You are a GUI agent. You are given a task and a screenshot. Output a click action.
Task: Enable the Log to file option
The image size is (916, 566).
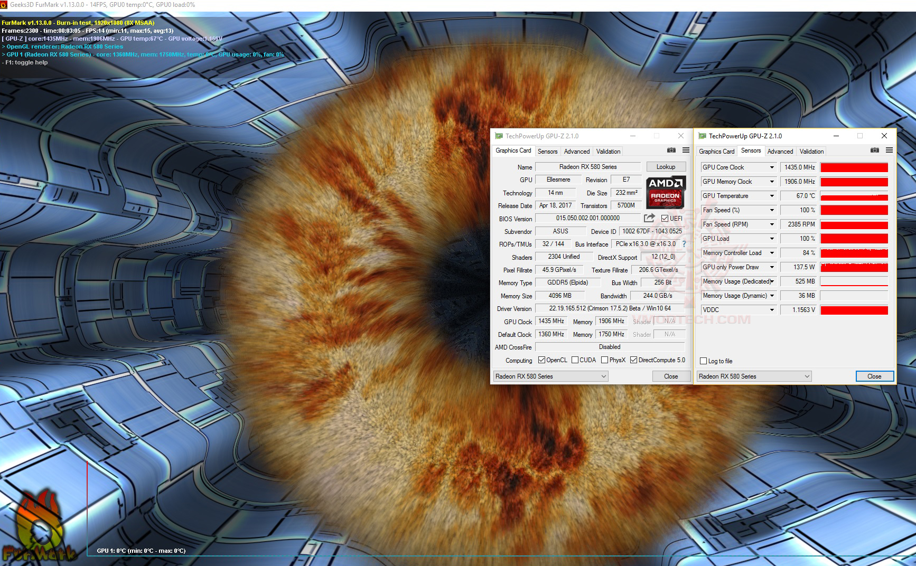703,361
